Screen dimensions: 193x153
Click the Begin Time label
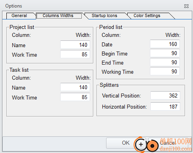click(x=114, y=54)
